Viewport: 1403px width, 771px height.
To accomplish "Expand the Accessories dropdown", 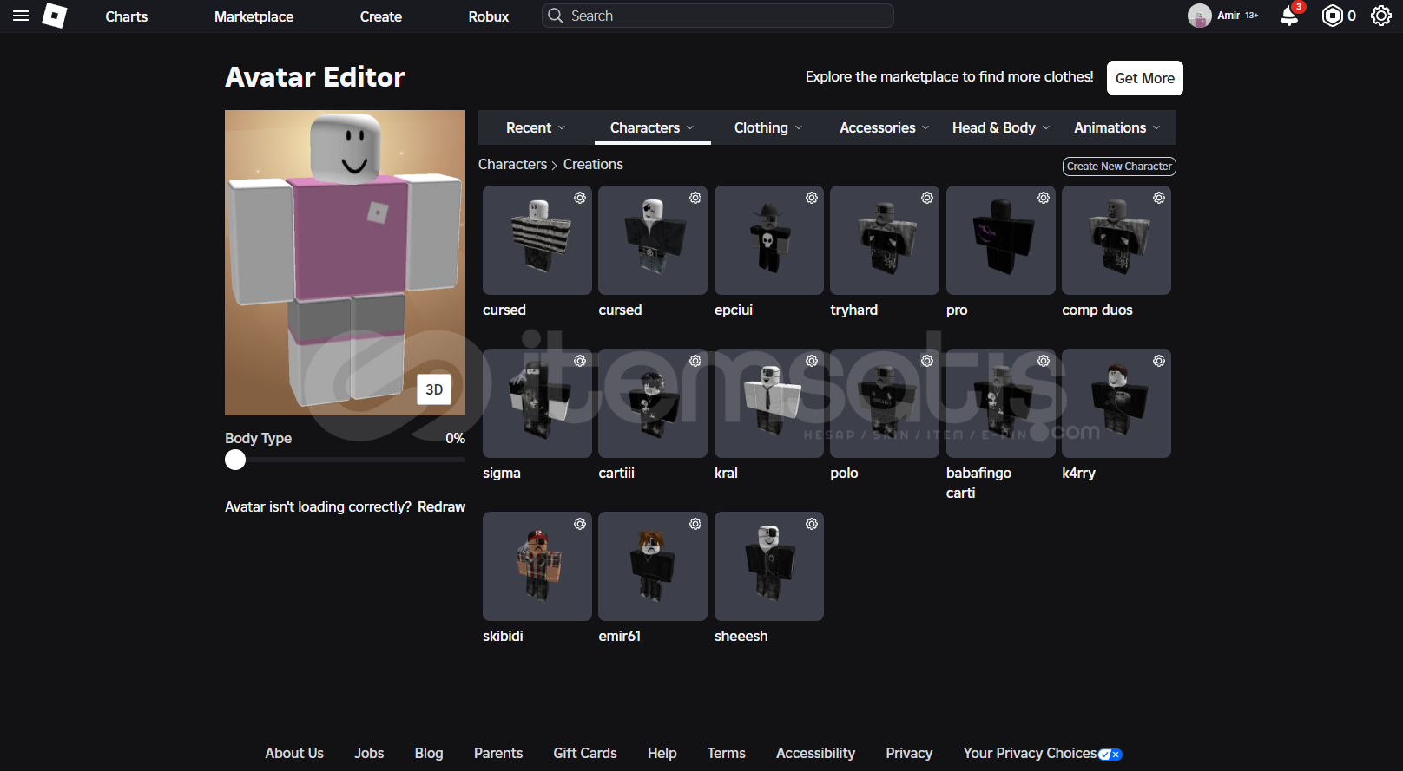I will click(x=885, y=127).
